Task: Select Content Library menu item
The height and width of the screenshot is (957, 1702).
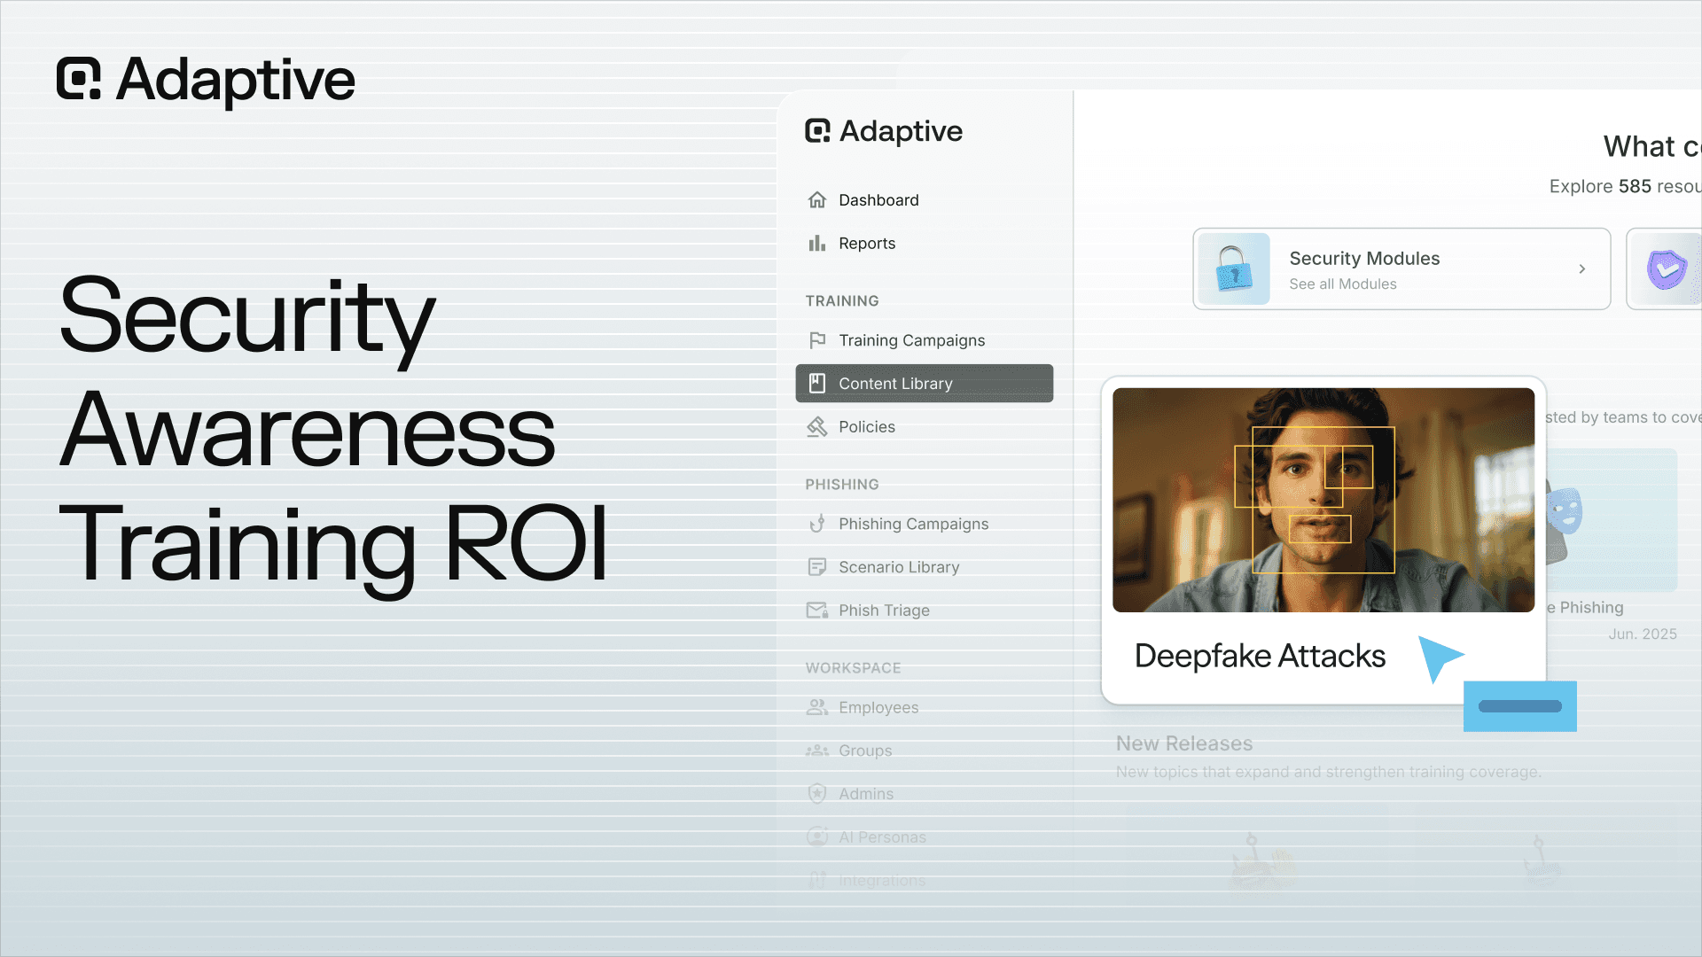Action: [x=924, y=384]
